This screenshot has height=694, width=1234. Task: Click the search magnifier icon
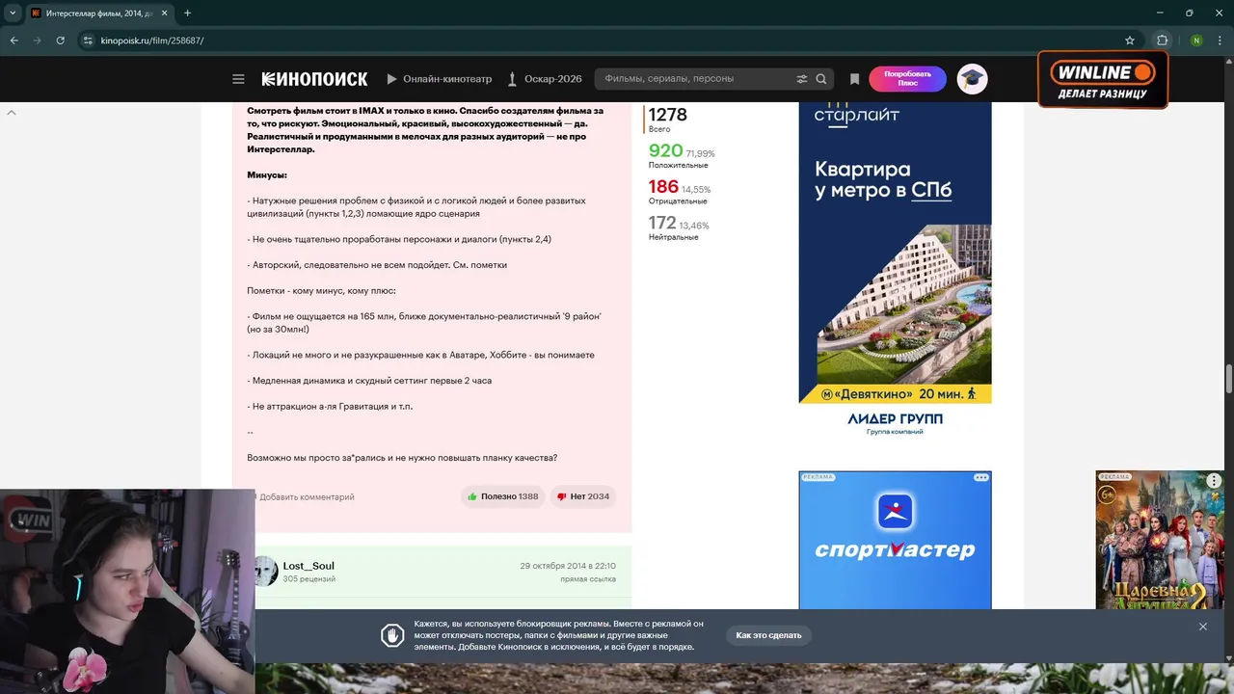[821, 79]
